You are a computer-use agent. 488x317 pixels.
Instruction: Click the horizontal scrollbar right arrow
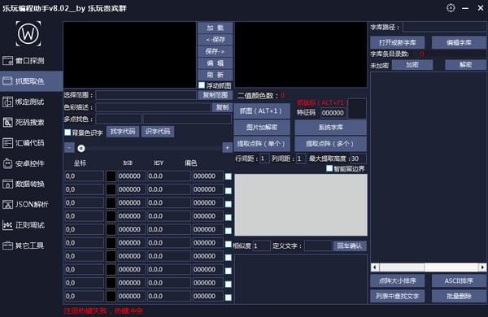pos(482,267)
